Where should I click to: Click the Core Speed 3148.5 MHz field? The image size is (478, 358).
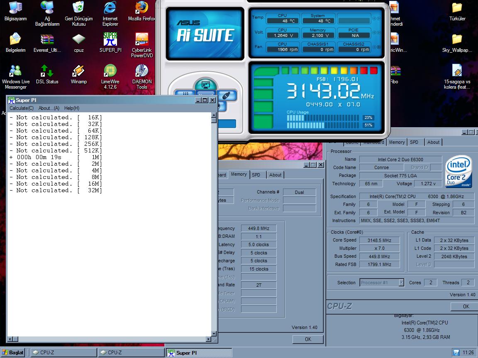pos(379,240)
